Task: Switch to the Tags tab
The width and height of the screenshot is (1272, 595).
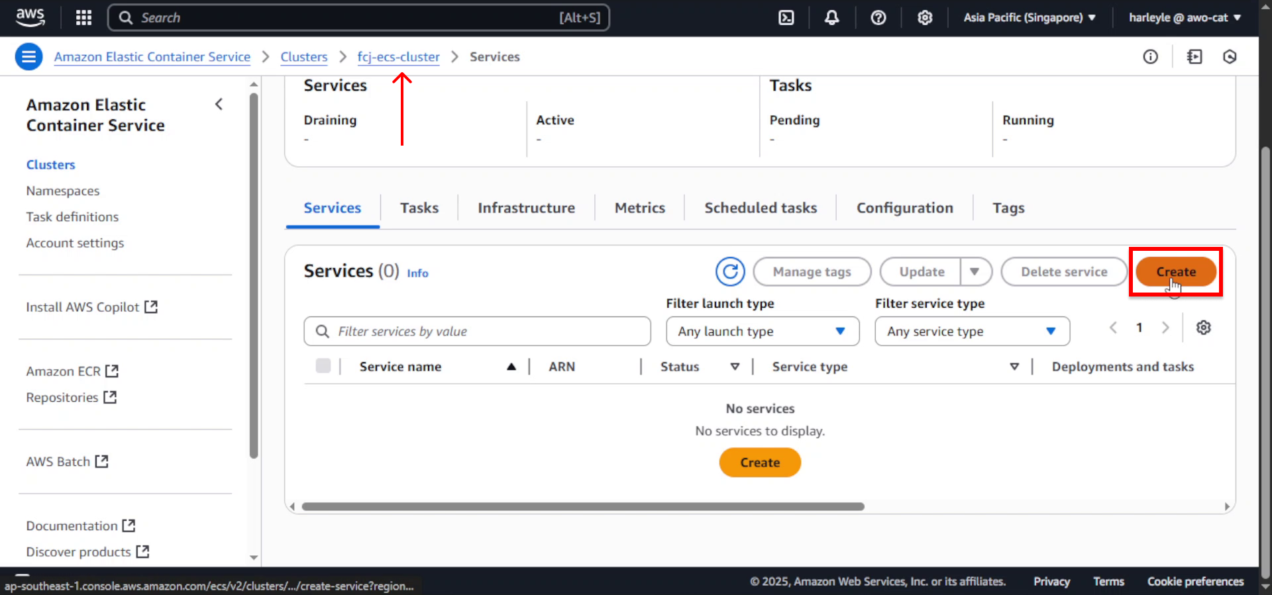Action: pos(1008,208)
